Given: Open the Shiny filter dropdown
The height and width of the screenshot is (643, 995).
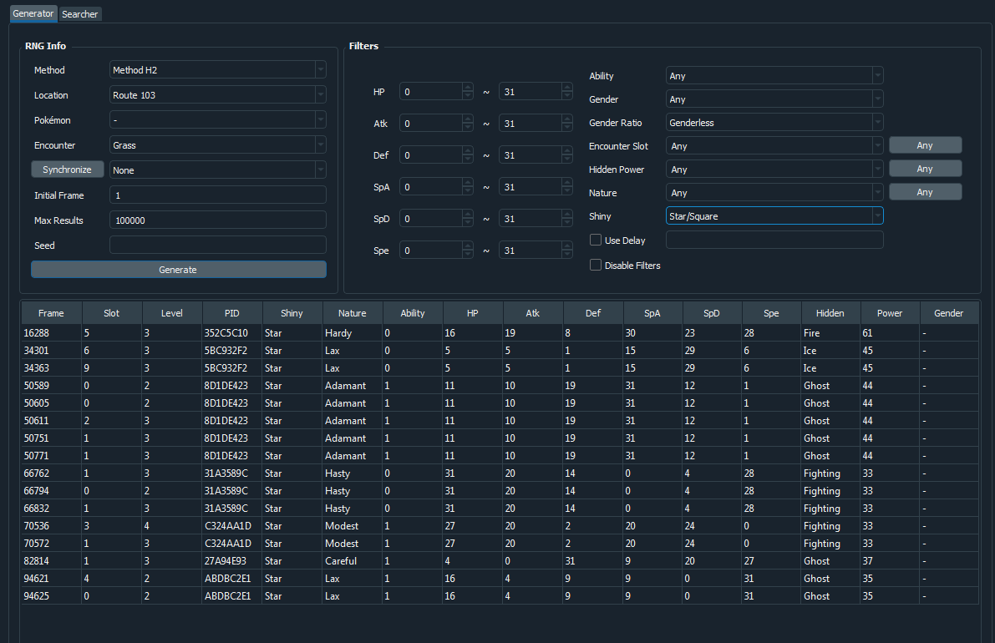Looking at the screenshot, I should click(774, 216).
